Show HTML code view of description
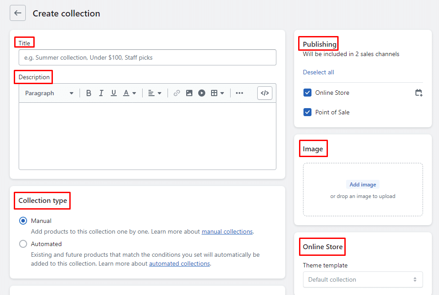 pyautogui.click(x=265, y=93)
